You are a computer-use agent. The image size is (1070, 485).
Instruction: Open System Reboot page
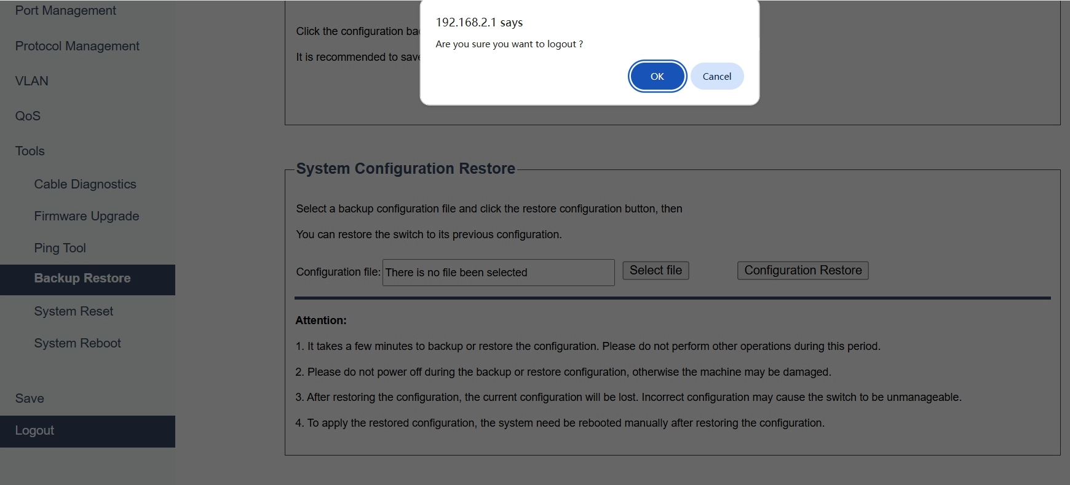pyautogui.click(x=77, y=343)
